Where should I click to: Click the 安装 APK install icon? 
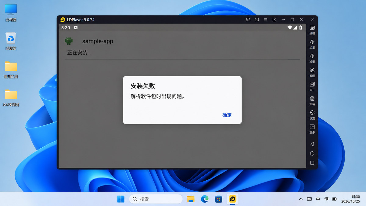[x=312, y=99]
